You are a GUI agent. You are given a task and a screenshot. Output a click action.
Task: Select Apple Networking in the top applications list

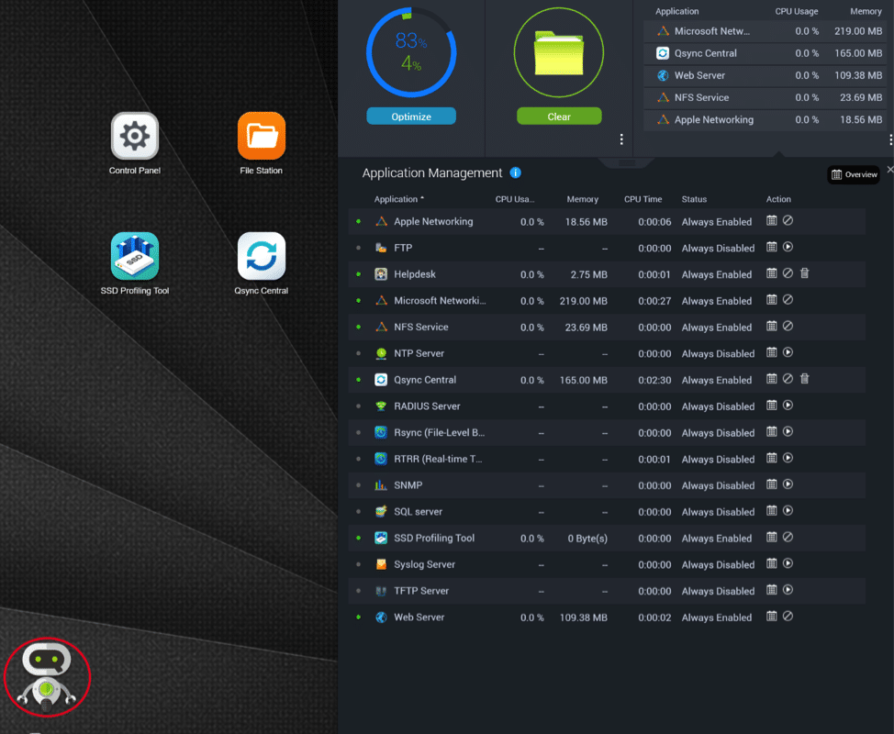point(765,119)
